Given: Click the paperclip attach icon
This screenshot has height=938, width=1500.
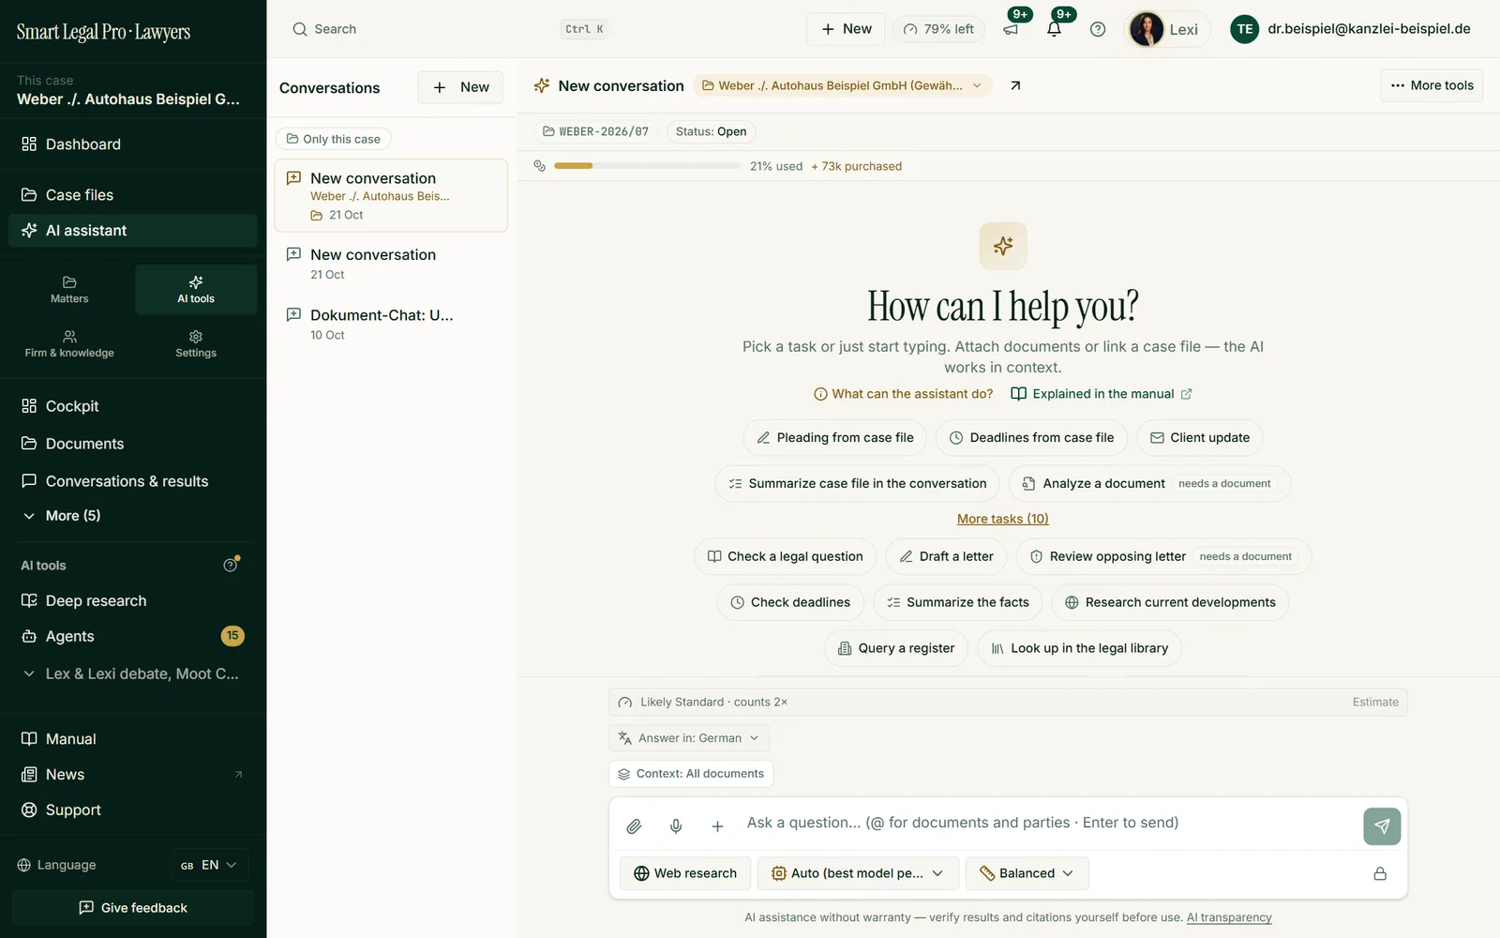Looking at the screenshot, I should click(634, 826).
